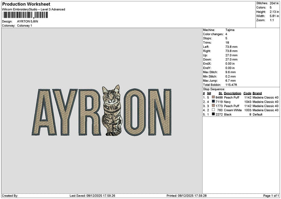Click the 'Created By:' label
This screenshot has width=281, height=199.
click(10, 196)
